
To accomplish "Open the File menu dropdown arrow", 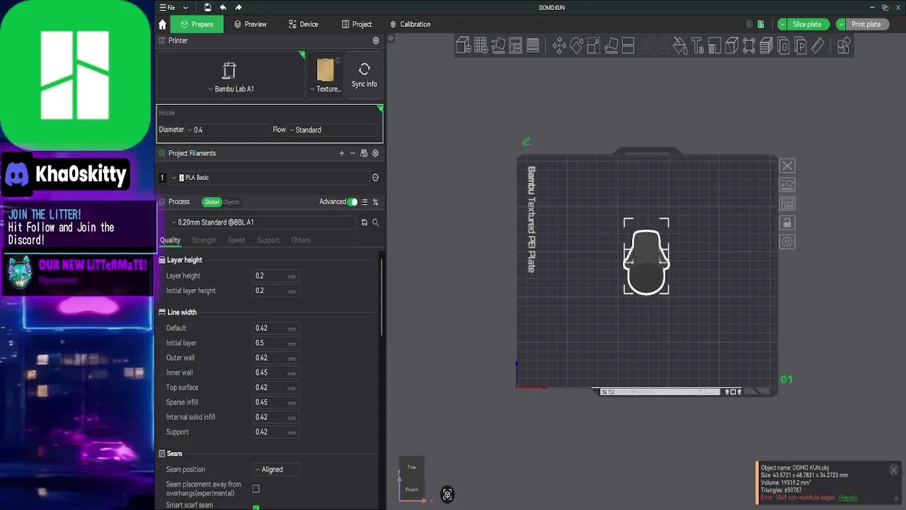I will [x=185, y=8].
